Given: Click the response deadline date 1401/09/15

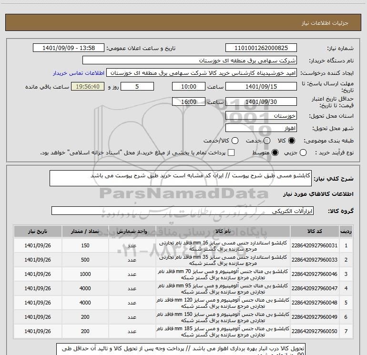Looking at the screenshot, I should tap(261, 87).
